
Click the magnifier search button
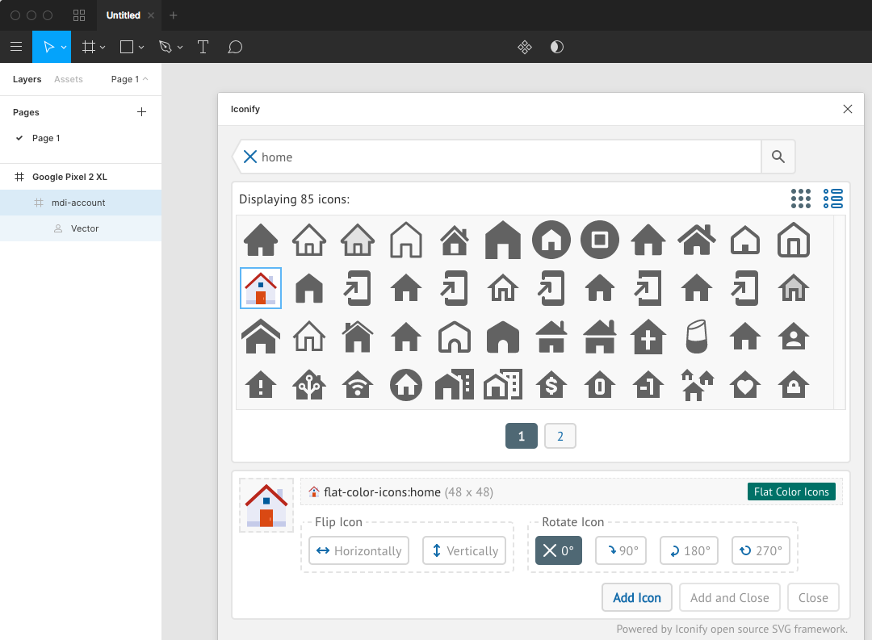778,157
